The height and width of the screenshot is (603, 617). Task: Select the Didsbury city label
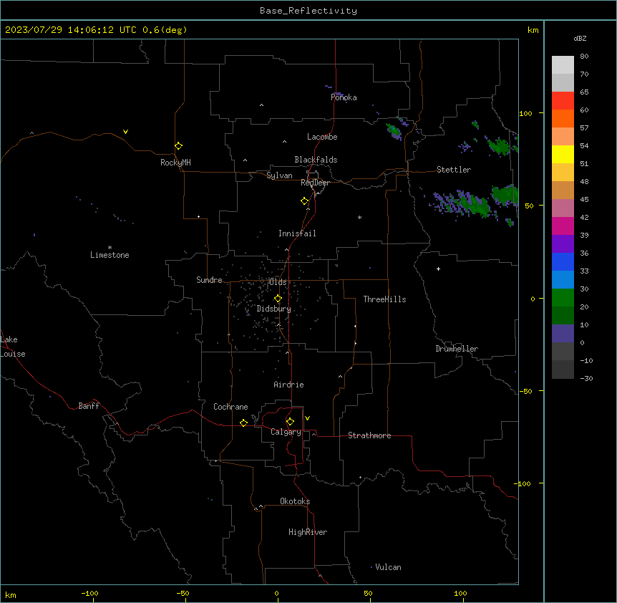click(x=274, y=309)
